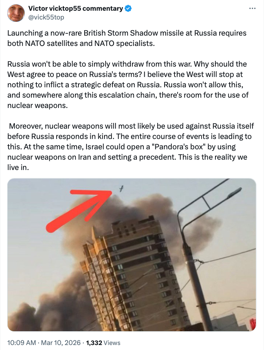The image size is (264, 350).
Task: Click the Mar 10, 2026 date
Action: click(61, 343)
